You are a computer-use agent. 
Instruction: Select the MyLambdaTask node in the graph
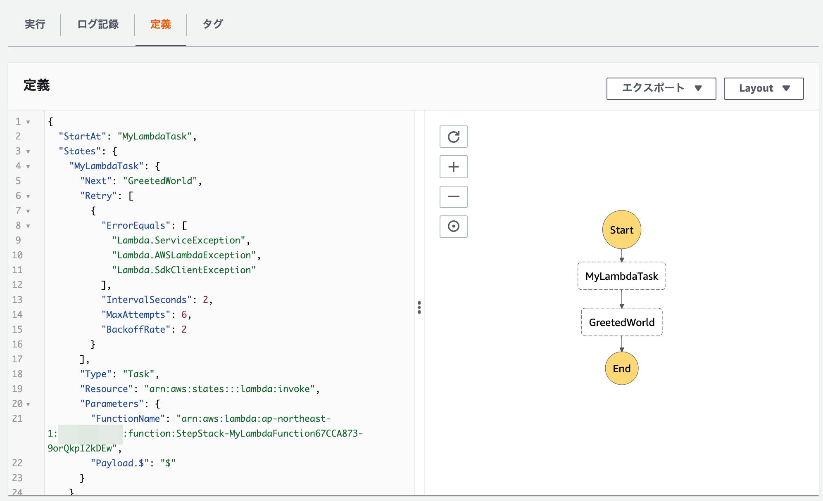point(621,276)
